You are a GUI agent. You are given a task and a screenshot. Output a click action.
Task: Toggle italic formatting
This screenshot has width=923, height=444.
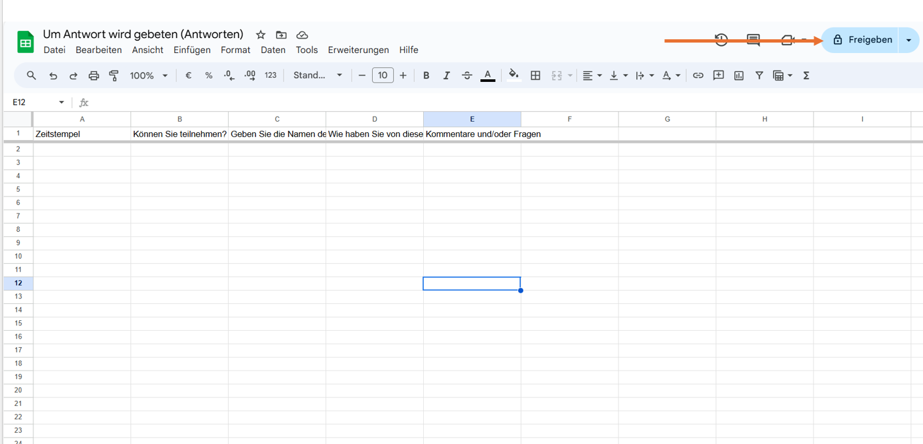[x=447, y=75]
